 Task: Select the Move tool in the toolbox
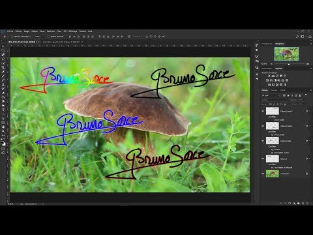click(x=3, y=46)
